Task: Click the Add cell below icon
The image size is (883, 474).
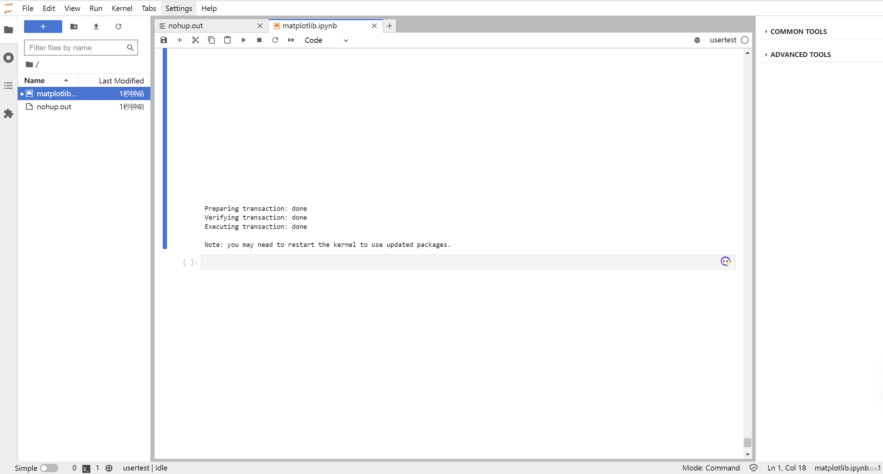Action: click(x=180, y=40)
